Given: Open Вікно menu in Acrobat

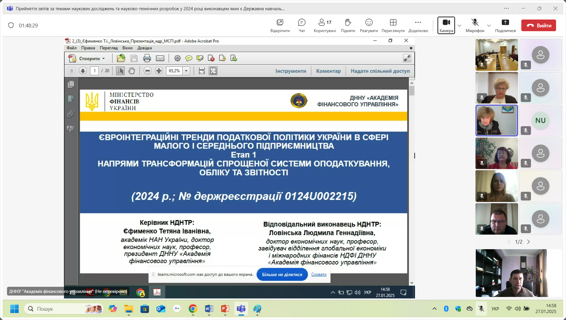Looking at the screenshot, I should pyautogui.click(x=127, y=48).
